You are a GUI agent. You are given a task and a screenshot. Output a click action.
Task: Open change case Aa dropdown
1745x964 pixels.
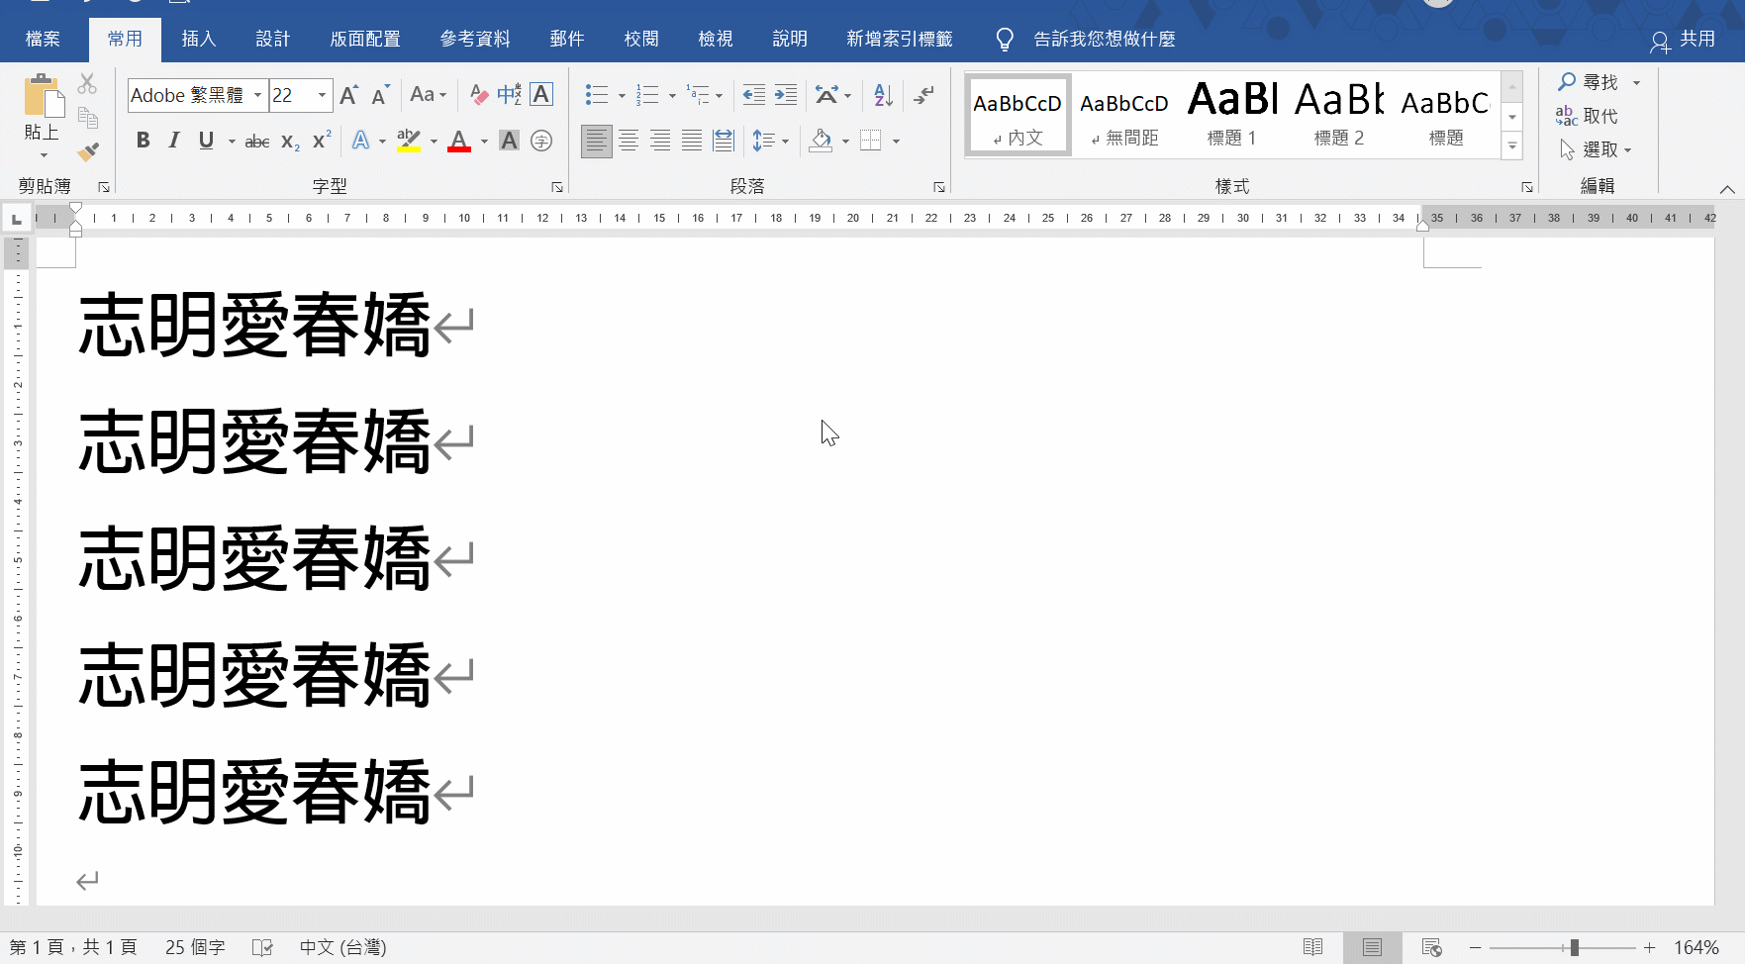pos(428,95)
